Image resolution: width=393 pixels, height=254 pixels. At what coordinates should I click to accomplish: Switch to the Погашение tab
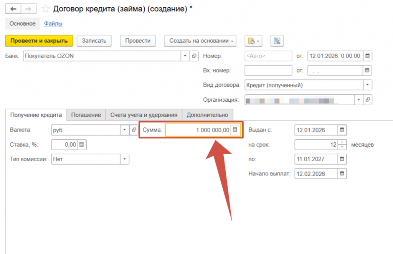coord(86,115)
